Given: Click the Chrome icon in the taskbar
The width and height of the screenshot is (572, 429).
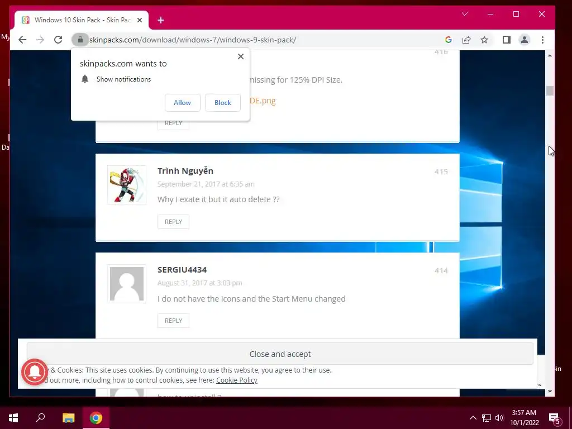Looking at the screenshot, I should (x=96, y=418).
